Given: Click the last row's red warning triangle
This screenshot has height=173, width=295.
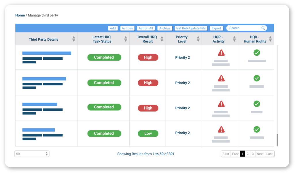Looking at the screenshot, I should (221, 129).
